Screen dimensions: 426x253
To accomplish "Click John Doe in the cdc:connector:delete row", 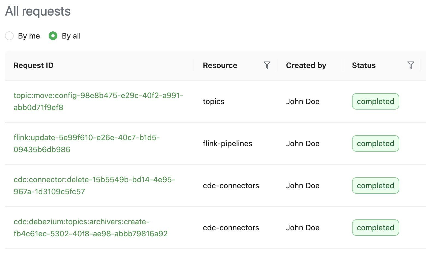I will 303,186.
